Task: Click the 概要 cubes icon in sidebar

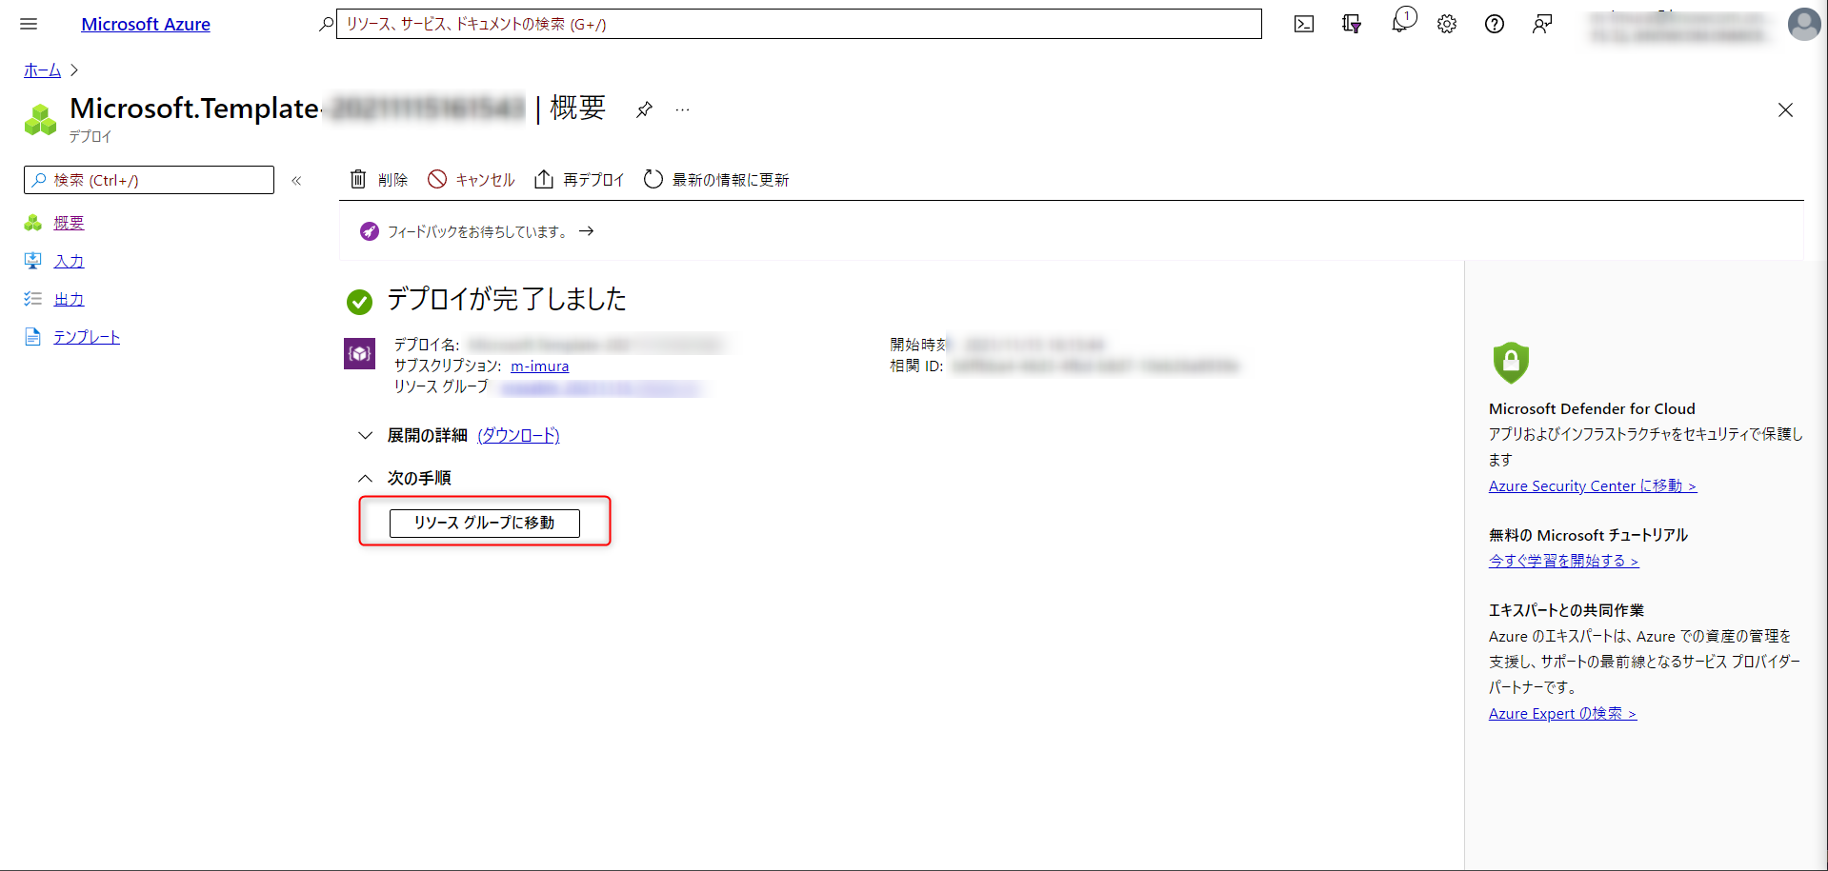Action: tap(33, 223)
